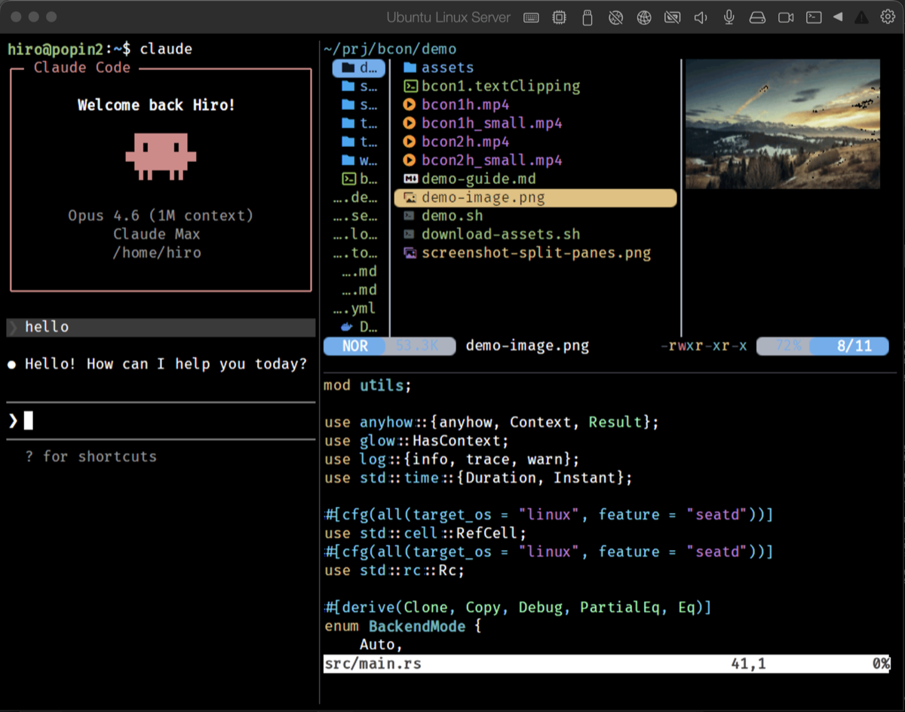905x712 pixels.
Task: Click the plain globe network icon
Action: pos(644,17)
